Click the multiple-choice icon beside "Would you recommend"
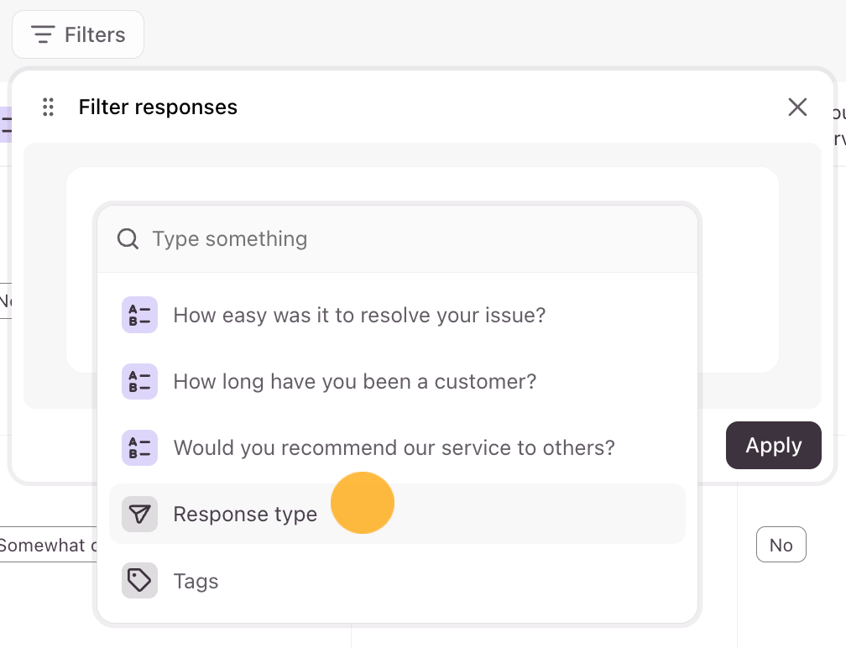The image size is (846, 648). (139, 448)
